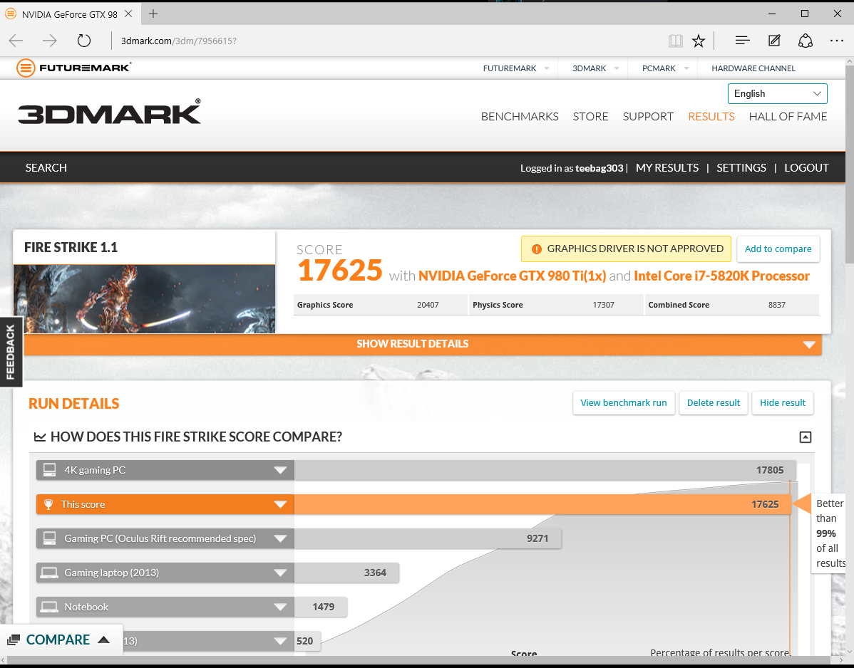Expand the top-bar 3DMARK menu arrow
Viewport: 854px width, 668px height.
[617, 68]
